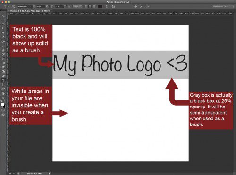Click the 3D text button in options bar
Viewport: 236px width, 175px height.
point(147,7)
